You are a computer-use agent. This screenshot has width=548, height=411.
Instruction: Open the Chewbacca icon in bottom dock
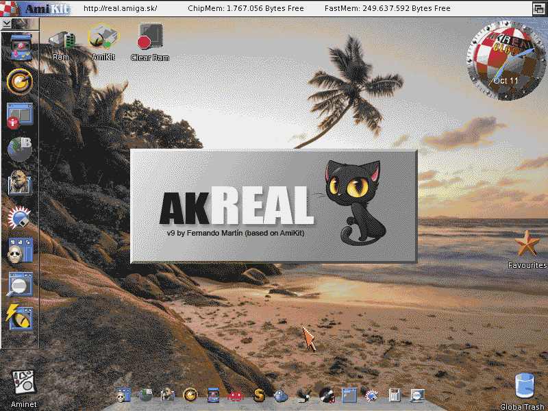tap(167, 395)
